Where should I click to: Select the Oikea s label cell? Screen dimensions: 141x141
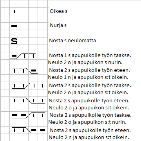pos(58,11)
